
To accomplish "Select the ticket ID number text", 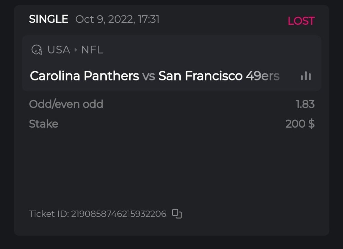I will pos(119,214).
